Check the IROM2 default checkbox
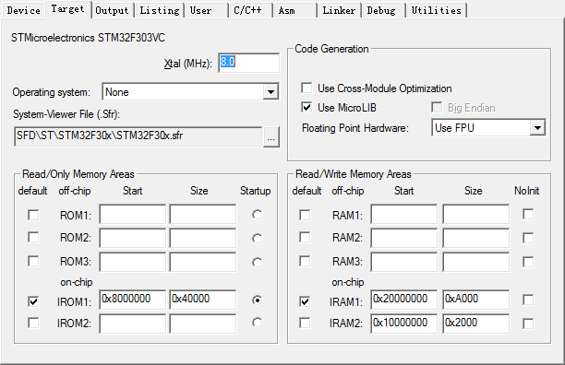This screenshot has width=565, height=365. click(x=33, y=323)
